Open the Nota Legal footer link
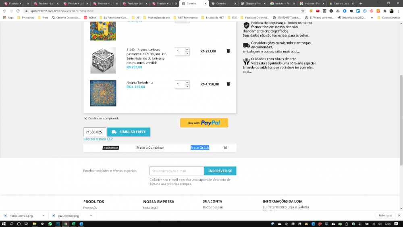 [151, 208]
